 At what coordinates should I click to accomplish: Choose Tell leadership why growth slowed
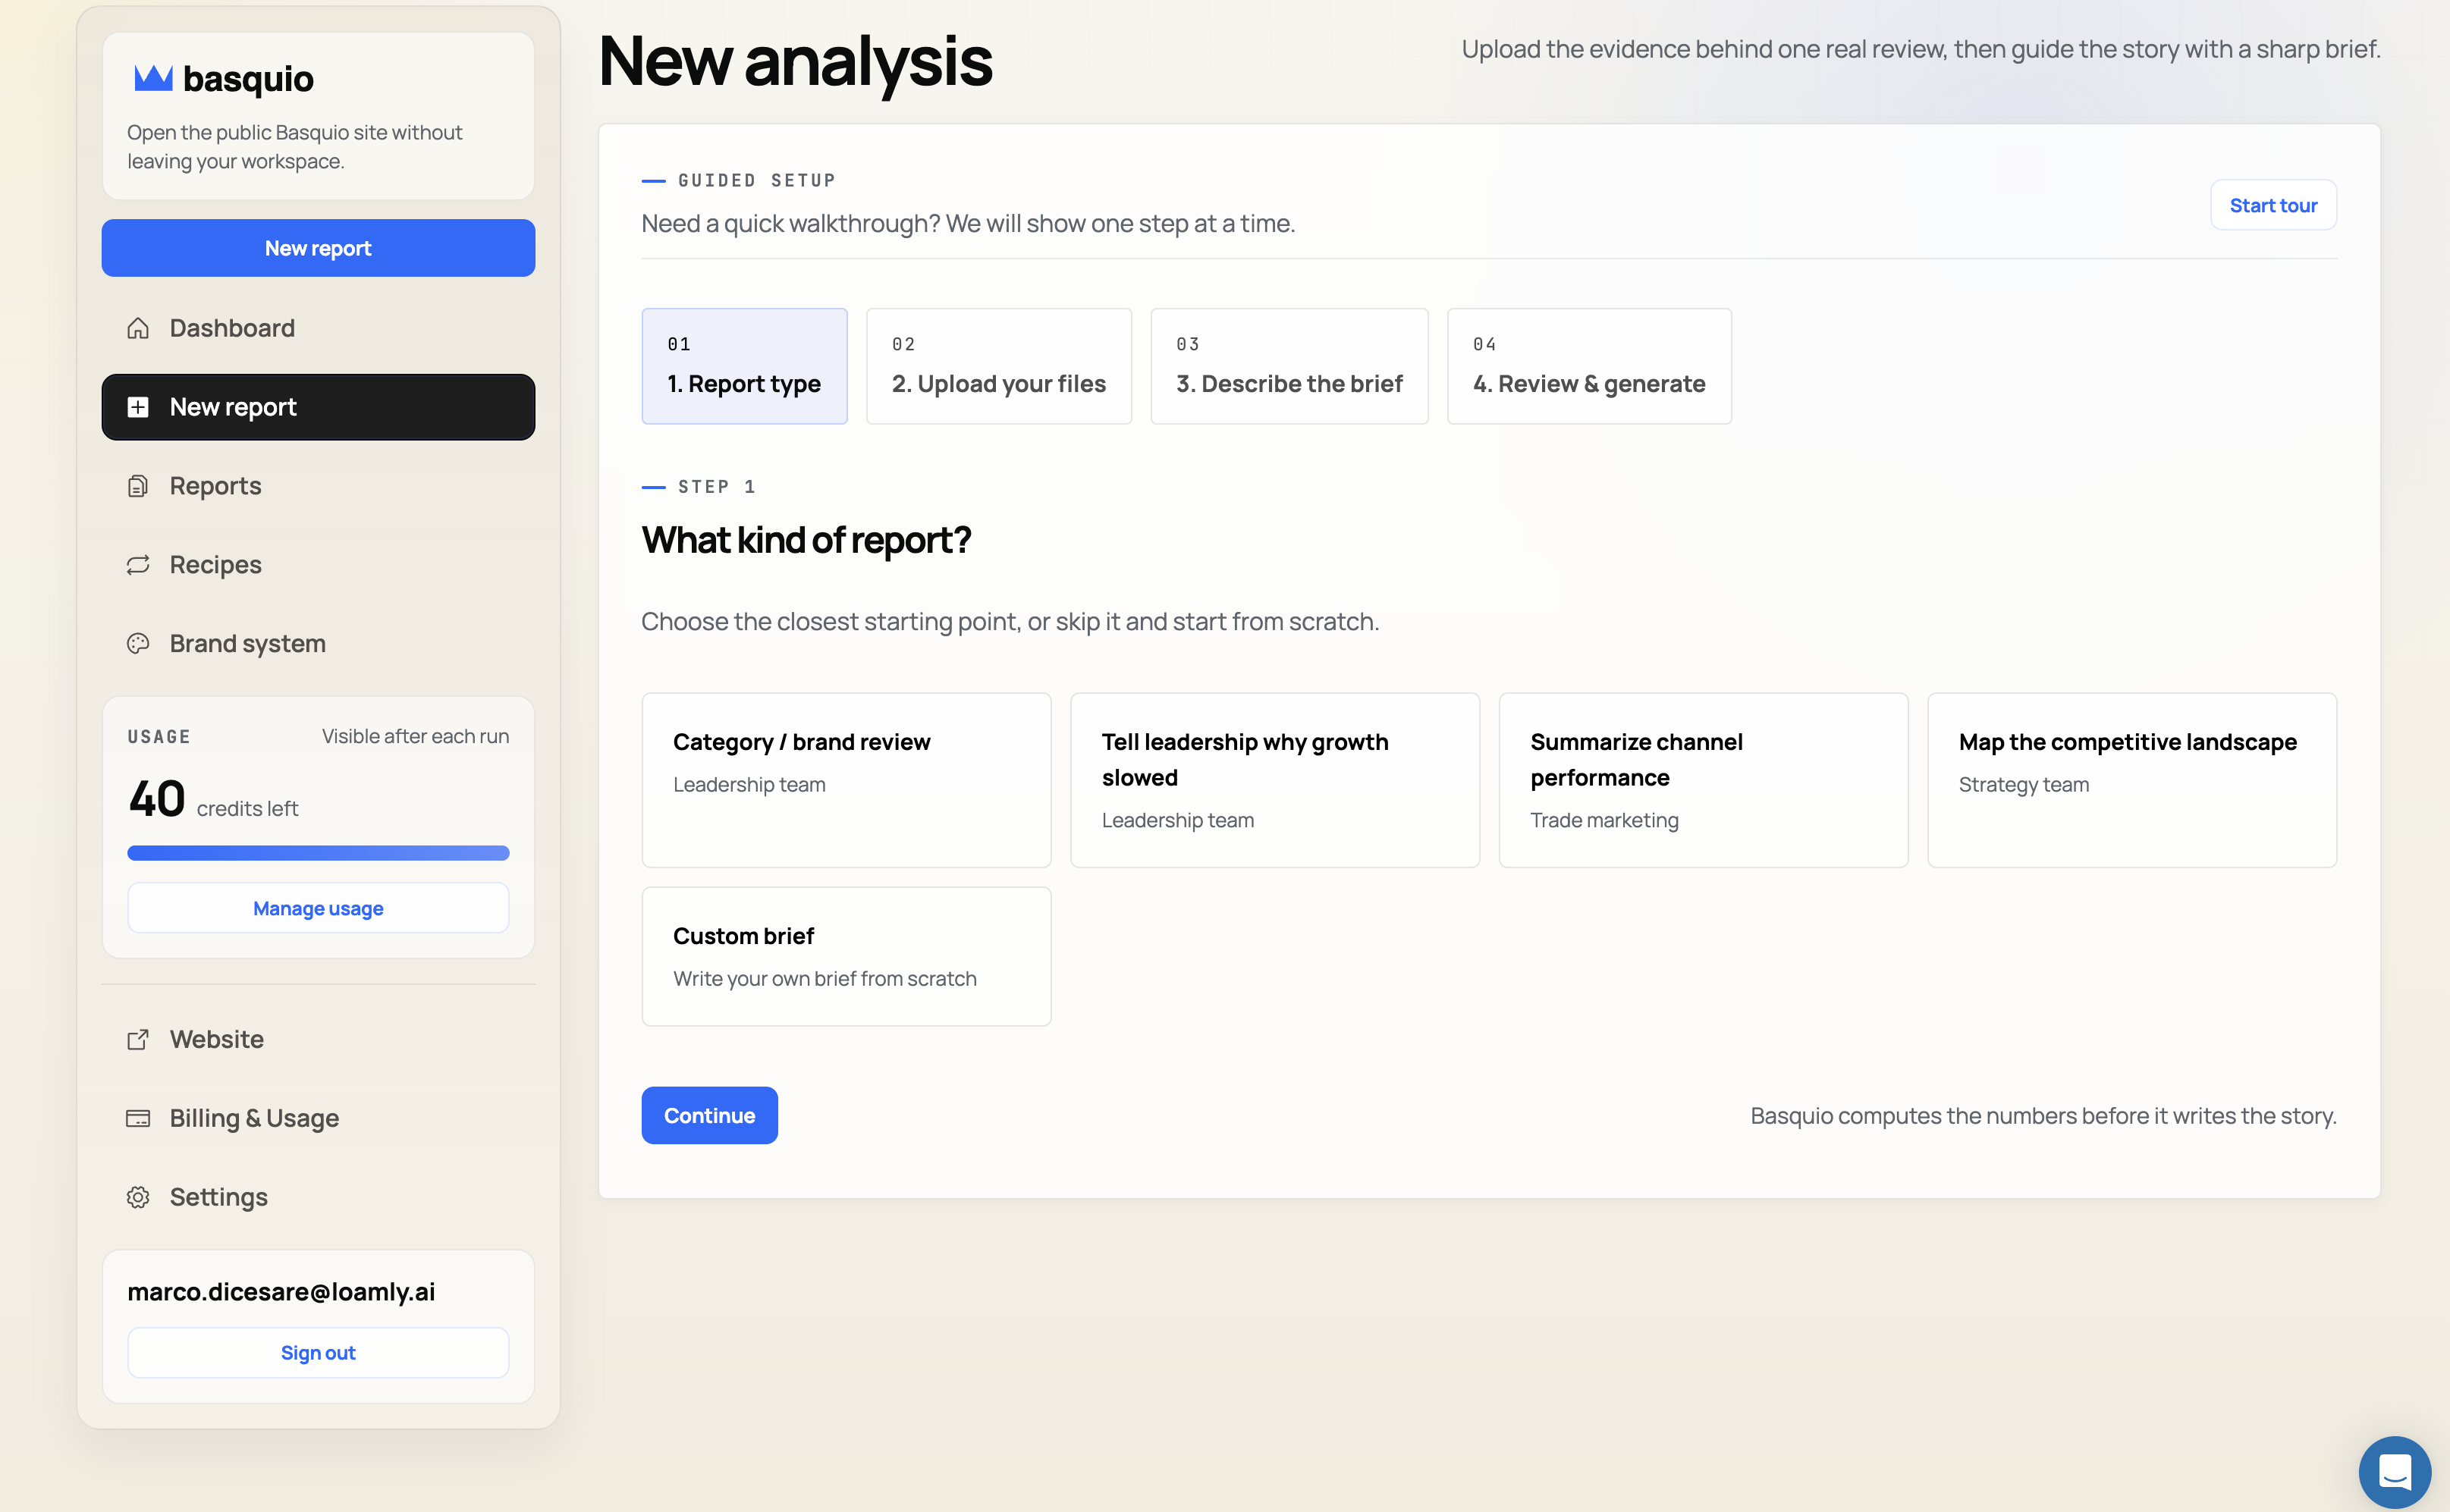click(x=1274, y=779)
